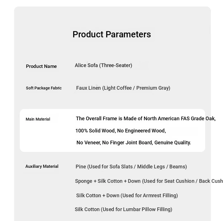Click the Faux Linen fabric description

tap(123, 88)
